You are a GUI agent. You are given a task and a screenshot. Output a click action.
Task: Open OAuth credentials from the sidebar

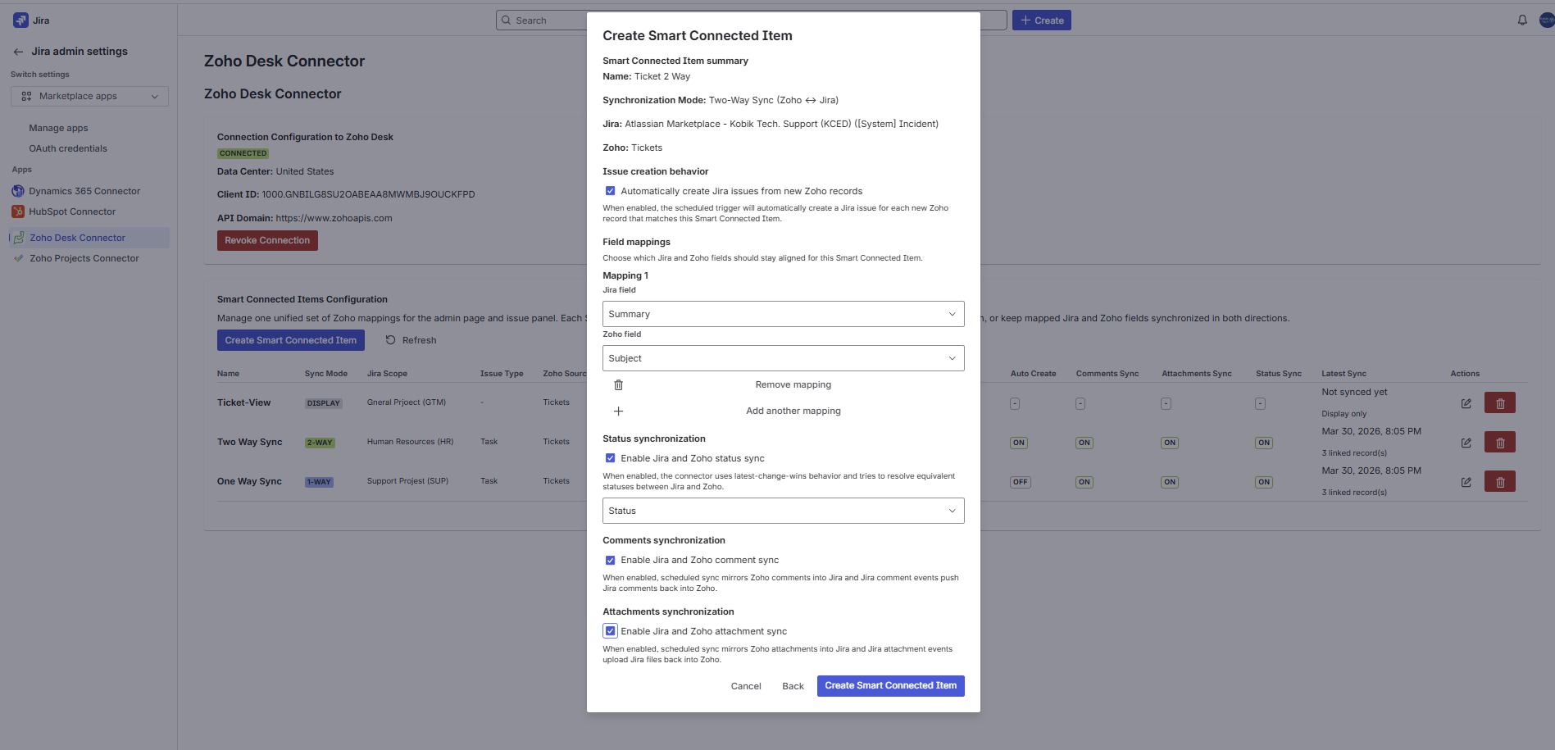tap(68, 148)
